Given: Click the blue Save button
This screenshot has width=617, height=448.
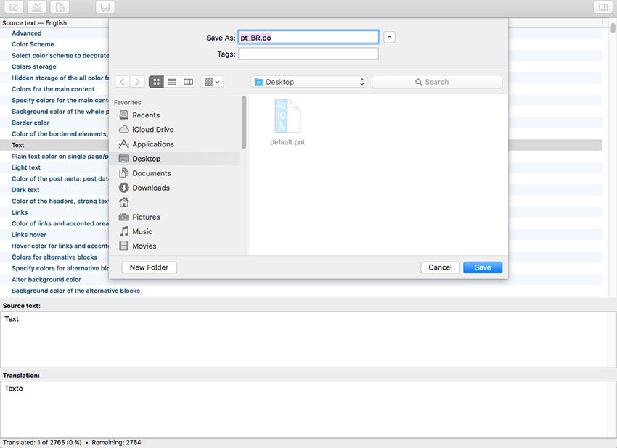Looking at the screenshot, I should 483,267.
